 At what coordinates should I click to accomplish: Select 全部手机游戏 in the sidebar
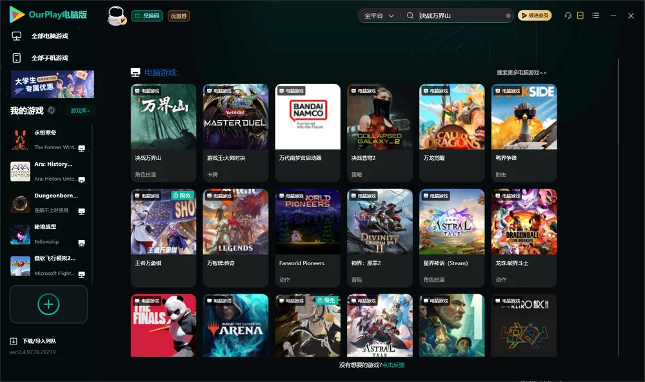click(50, 57)
